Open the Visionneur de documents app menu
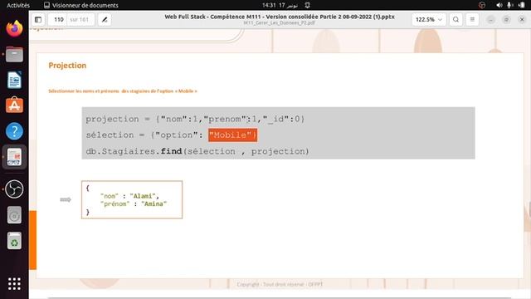The height and width of the screenshot is (299, 531). click(81, 5)
